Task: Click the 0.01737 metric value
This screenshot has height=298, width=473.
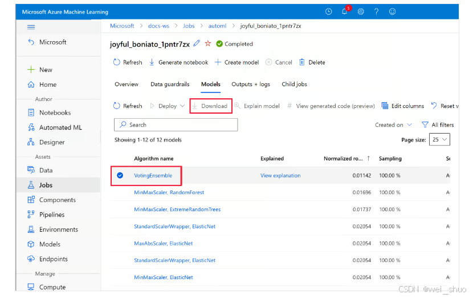Action: [362, 210]
